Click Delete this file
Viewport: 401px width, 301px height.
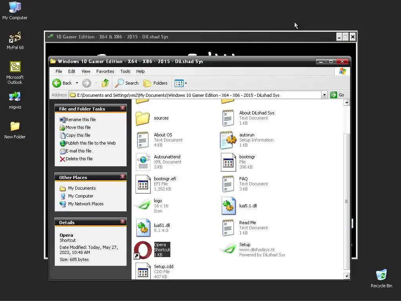(76, 159)
